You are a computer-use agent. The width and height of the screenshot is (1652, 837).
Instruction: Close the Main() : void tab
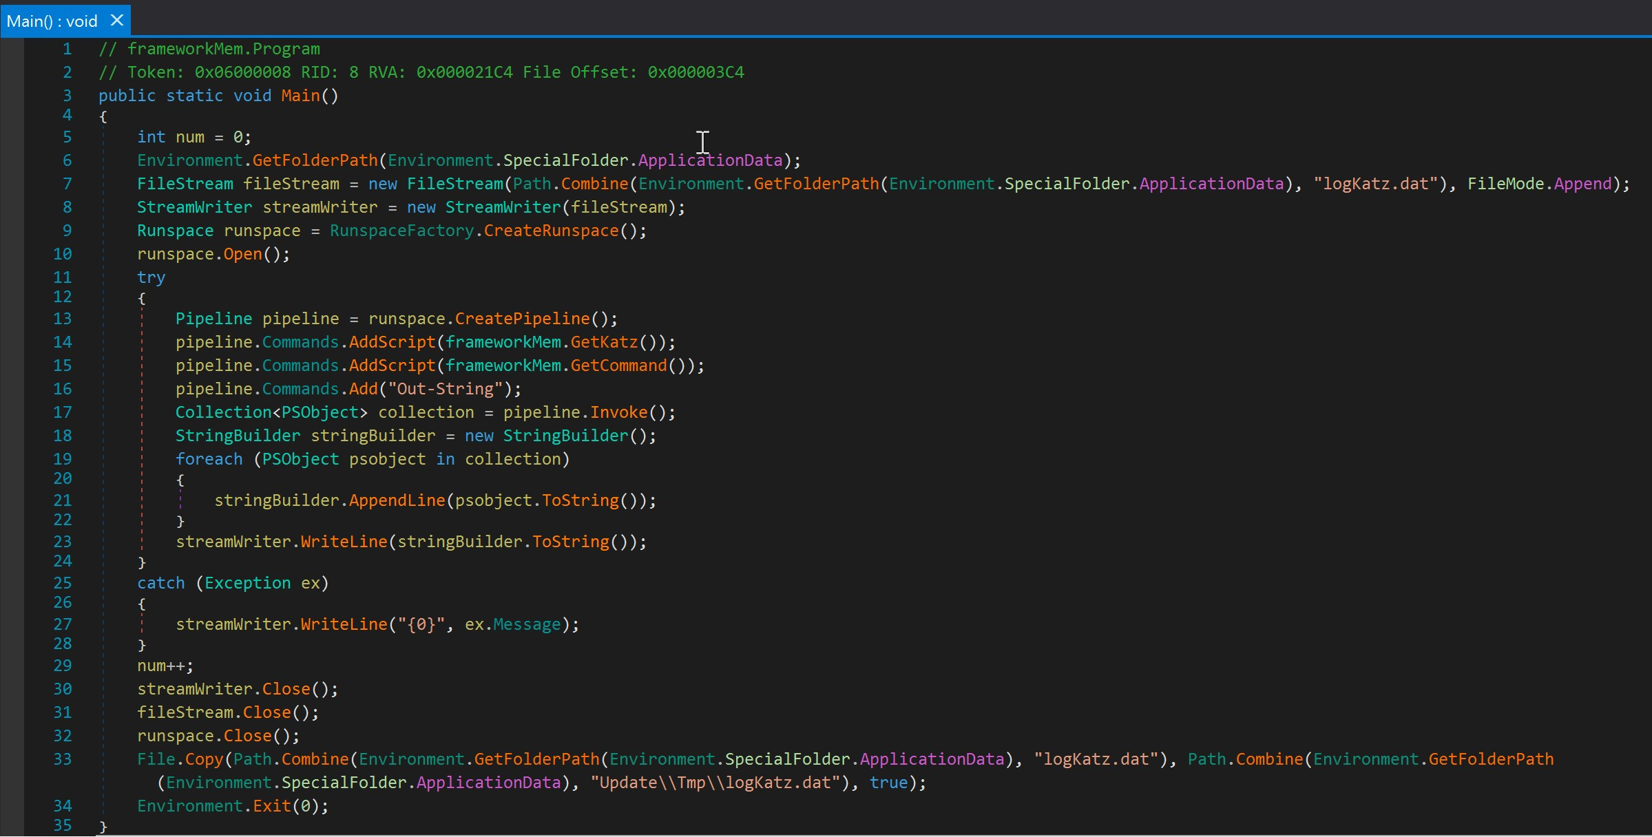click(x=117, y=21)
